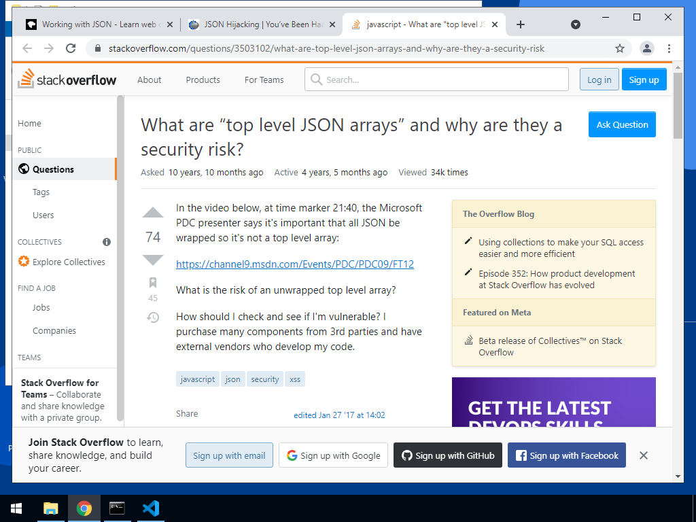Click the security tag

tap(264, 379)
